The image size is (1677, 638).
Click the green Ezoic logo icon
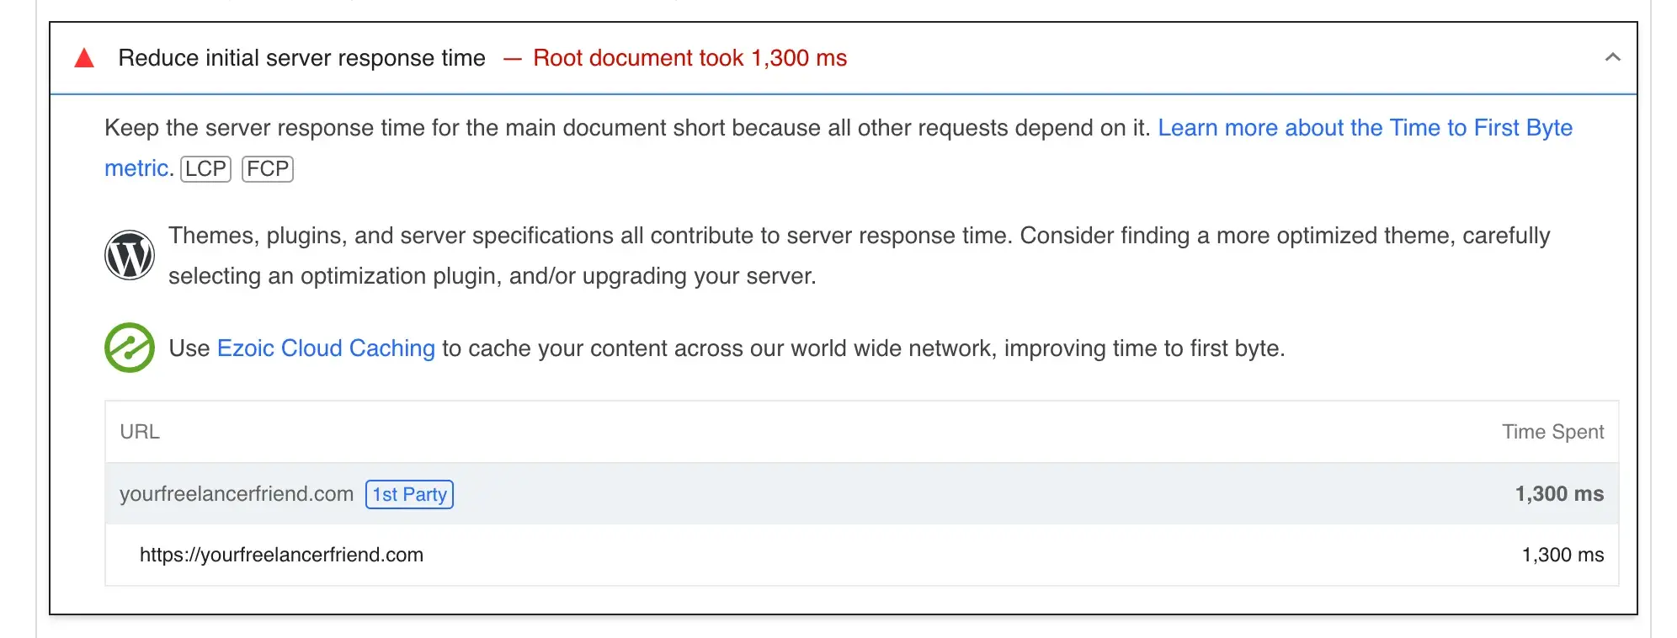click(x=130, y=348)
